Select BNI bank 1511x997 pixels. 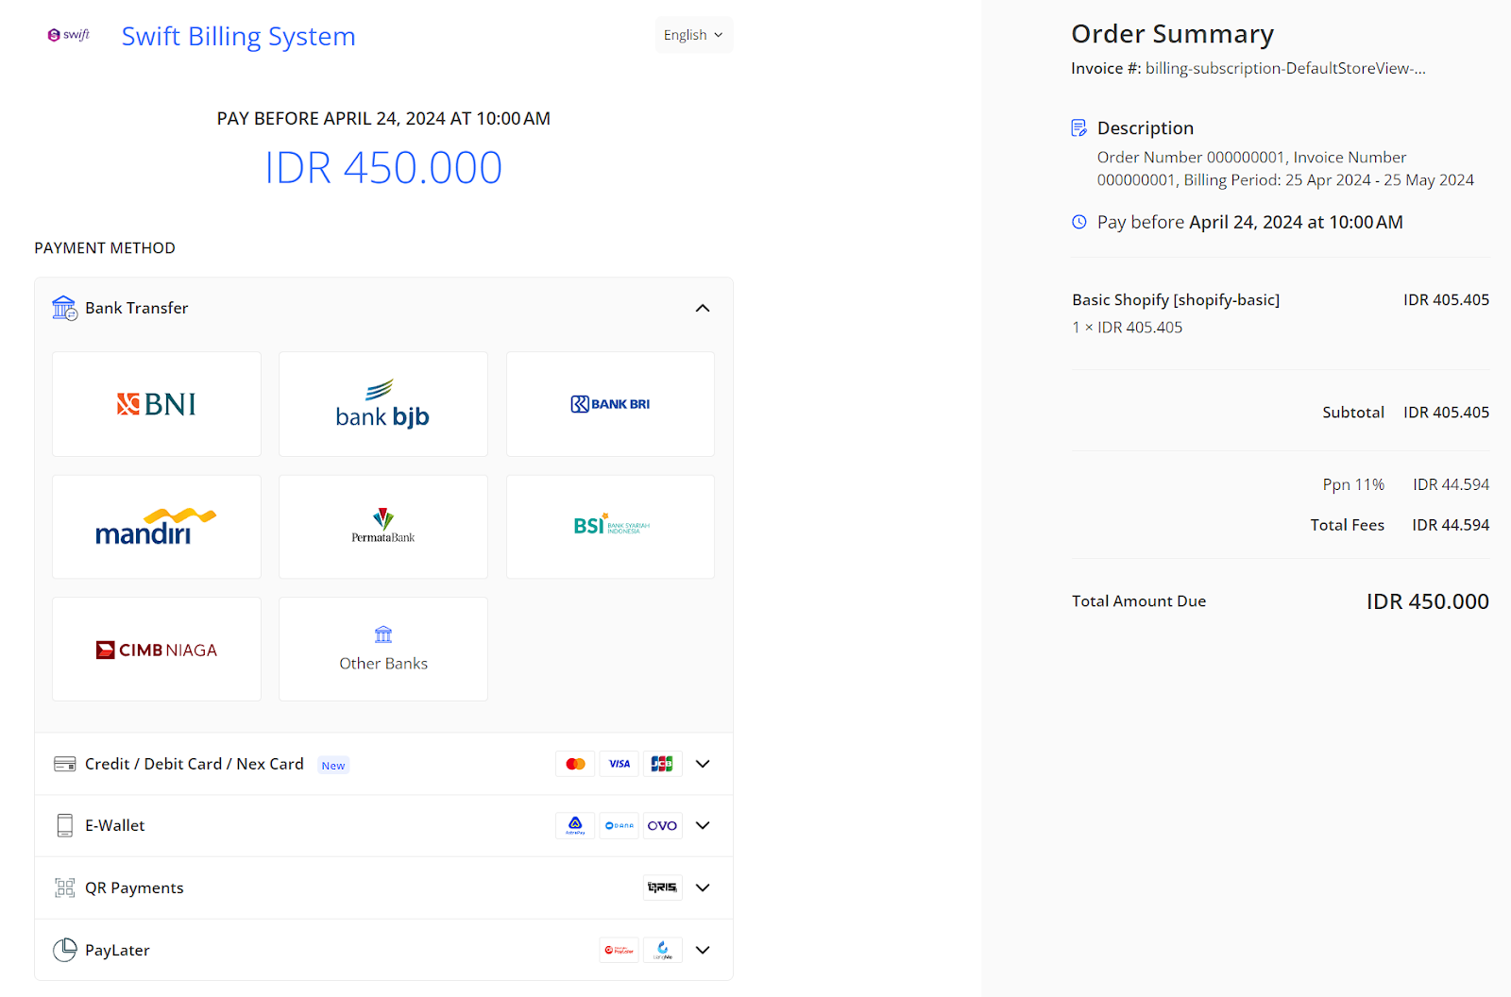click(x=157, y=404)
